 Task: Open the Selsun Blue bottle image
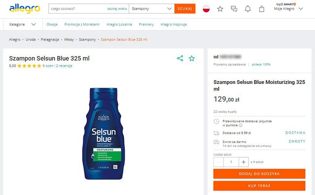click(x=103, y=133)
